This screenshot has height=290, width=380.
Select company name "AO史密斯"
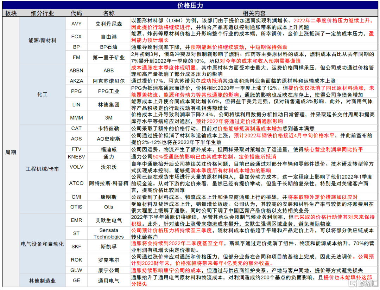point(109,139)
